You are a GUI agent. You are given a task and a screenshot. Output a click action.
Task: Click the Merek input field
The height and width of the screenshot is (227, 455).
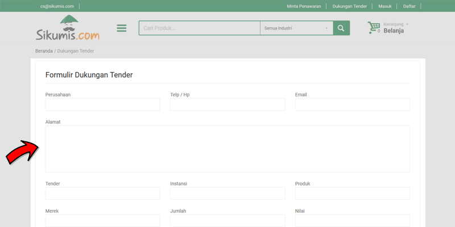click(x=103, y=221)
